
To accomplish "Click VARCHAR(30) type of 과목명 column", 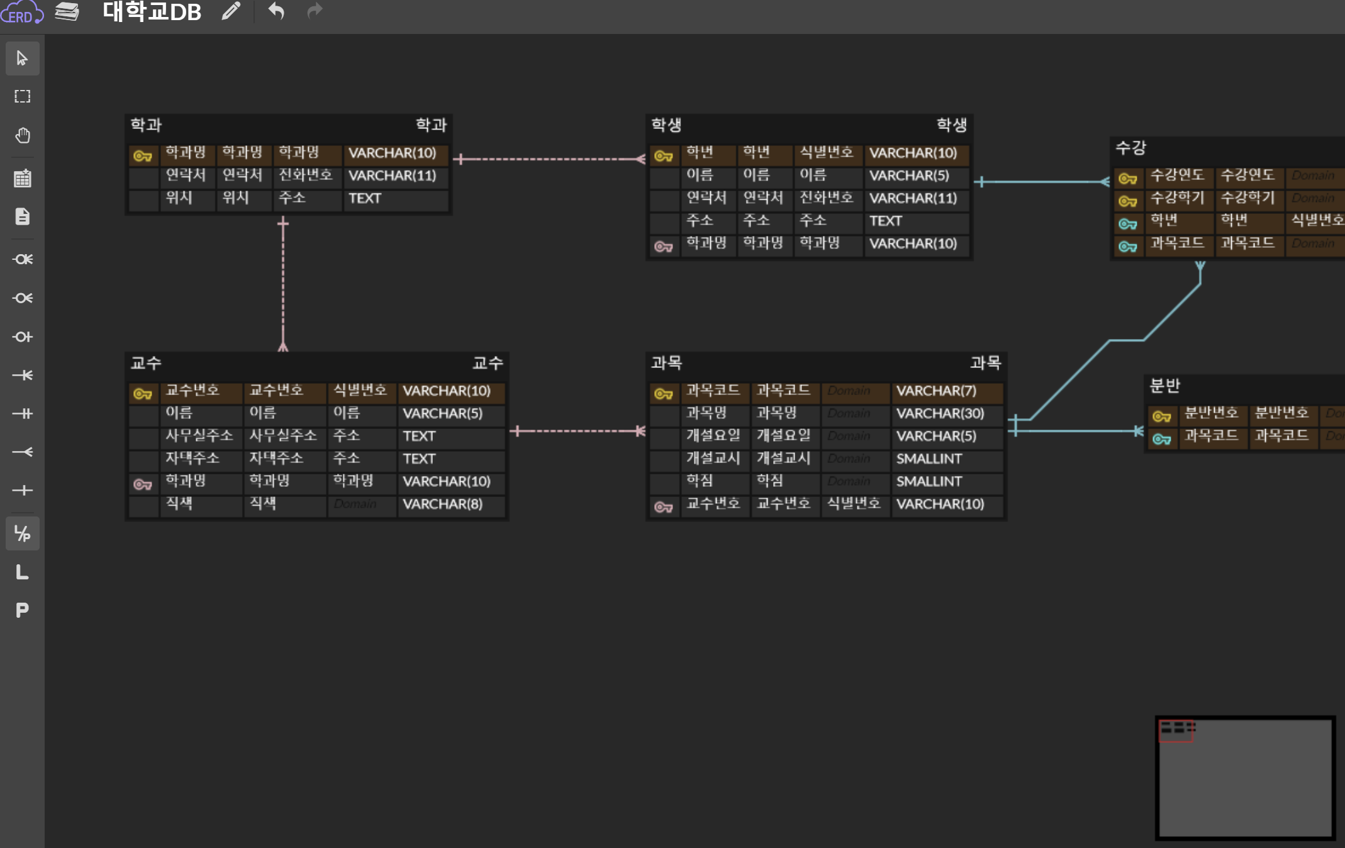I will [940, 413].
